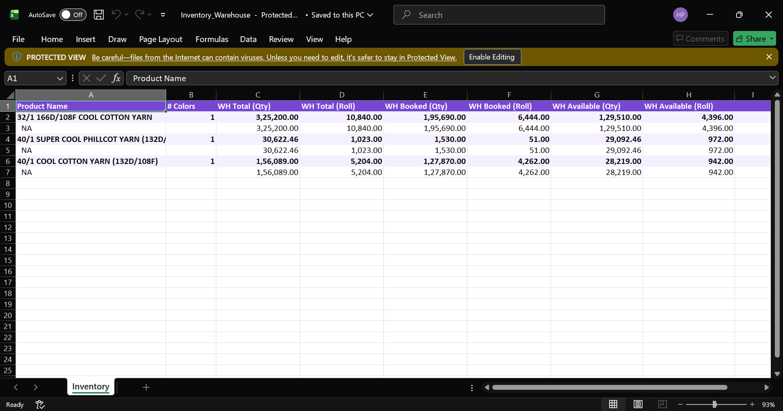The image size is (783, 411).
Task: Open the HP account profile icon
Action: (x=680, y=15)
